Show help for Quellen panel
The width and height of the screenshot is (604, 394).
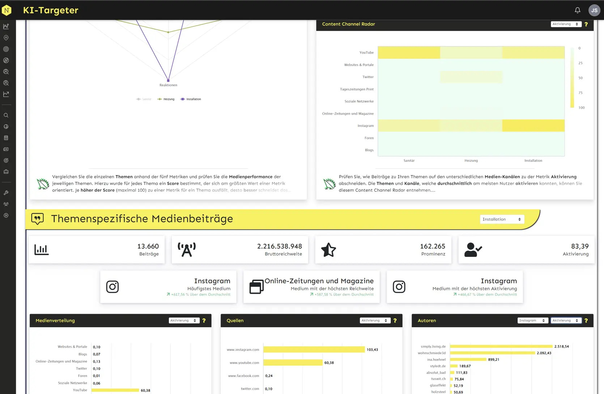tap(395, 321)
